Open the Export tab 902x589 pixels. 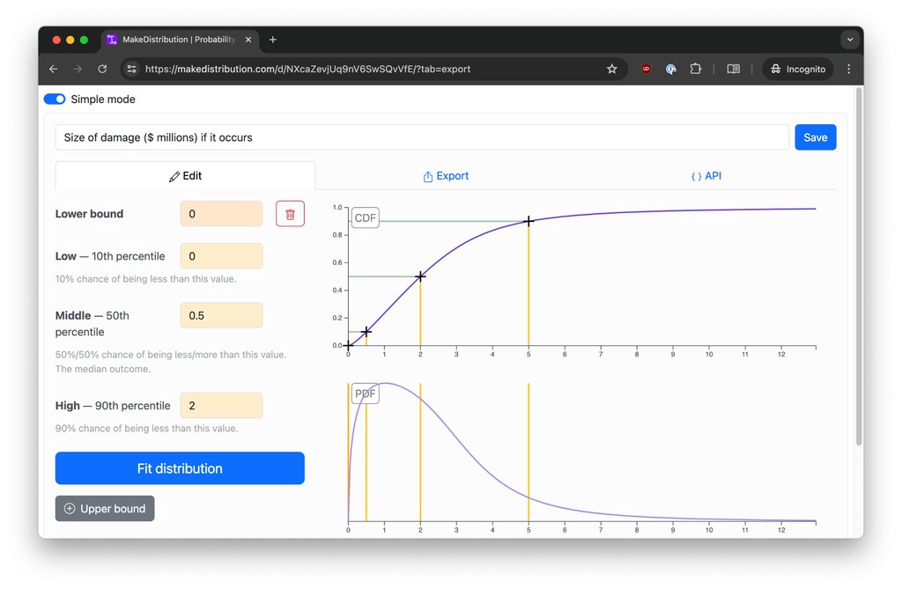pyautogui.click(x=446, y=176)
